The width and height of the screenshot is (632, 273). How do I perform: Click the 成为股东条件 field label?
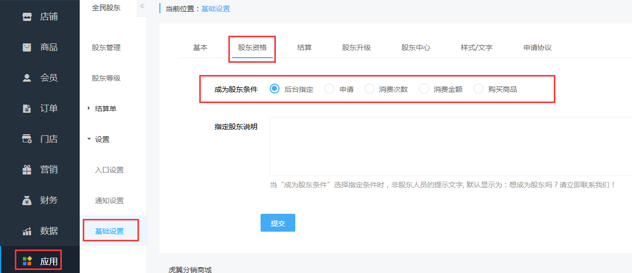(x=236, y=89)
